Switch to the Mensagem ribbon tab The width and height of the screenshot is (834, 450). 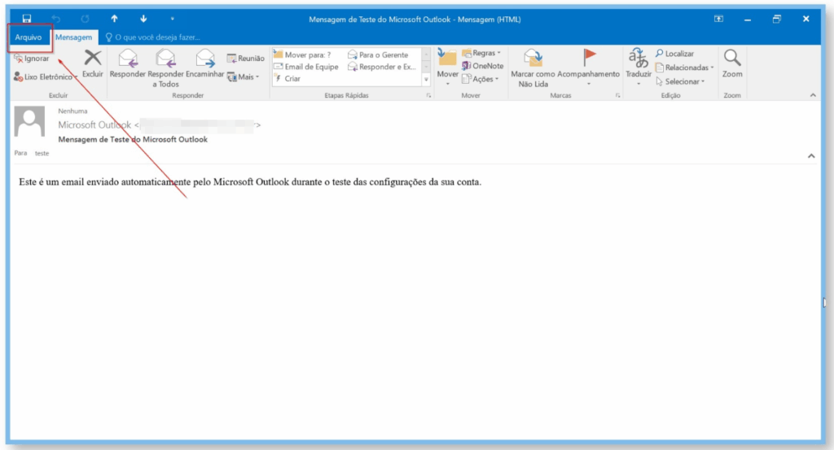point(73,37)
